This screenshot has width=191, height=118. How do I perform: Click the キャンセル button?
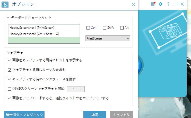[121, 114]
